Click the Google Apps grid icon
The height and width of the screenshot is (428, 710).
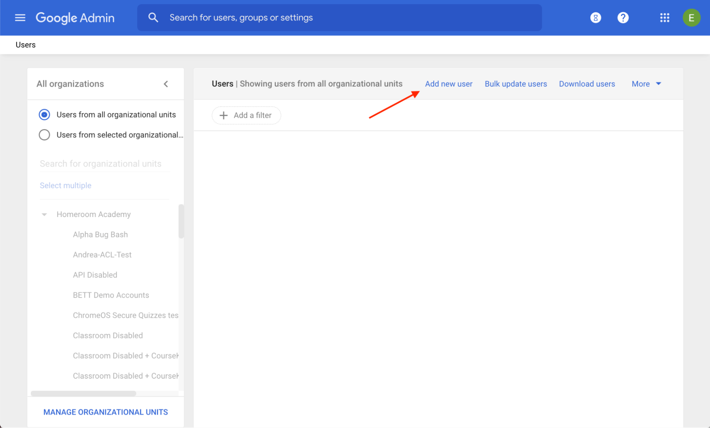pyautogui.click(x=664, y=18)
